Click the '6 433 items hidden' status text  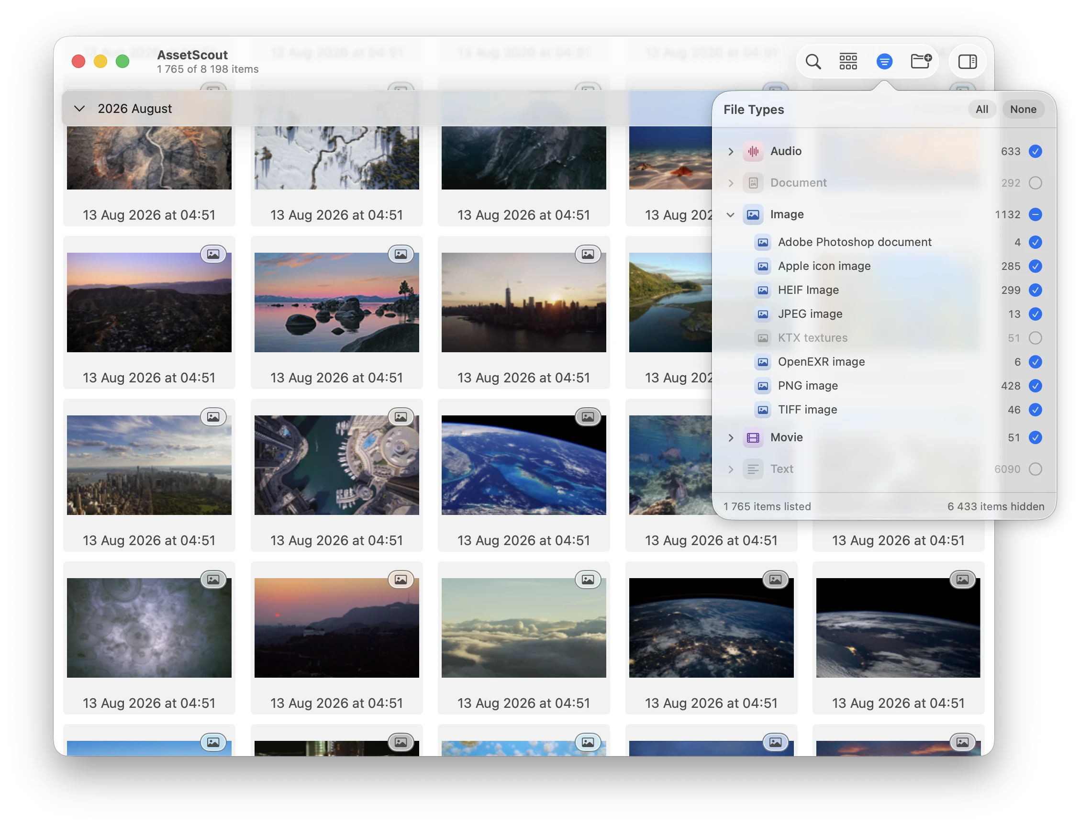pyautogui.click(x=995, y=507)
